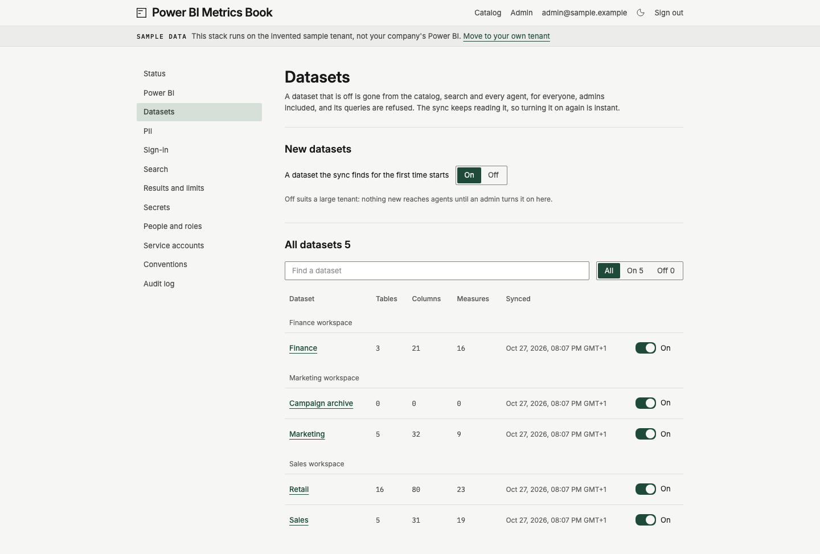The width and height of the screenshot is (820, 554).
Task: Open the Marketing dataset link
Action: [x=307, y=434]
